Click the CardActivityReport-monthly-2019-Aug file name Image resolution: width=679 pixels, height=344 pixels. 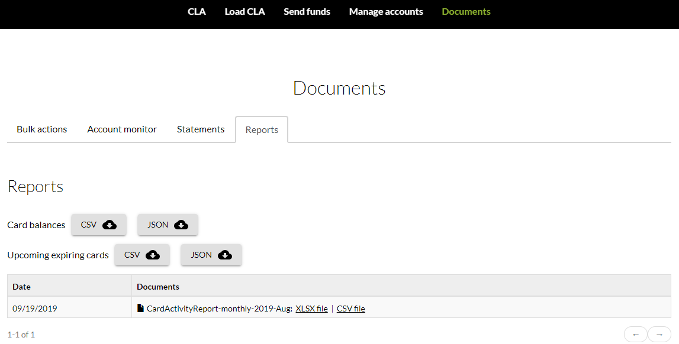click(220, 309)
